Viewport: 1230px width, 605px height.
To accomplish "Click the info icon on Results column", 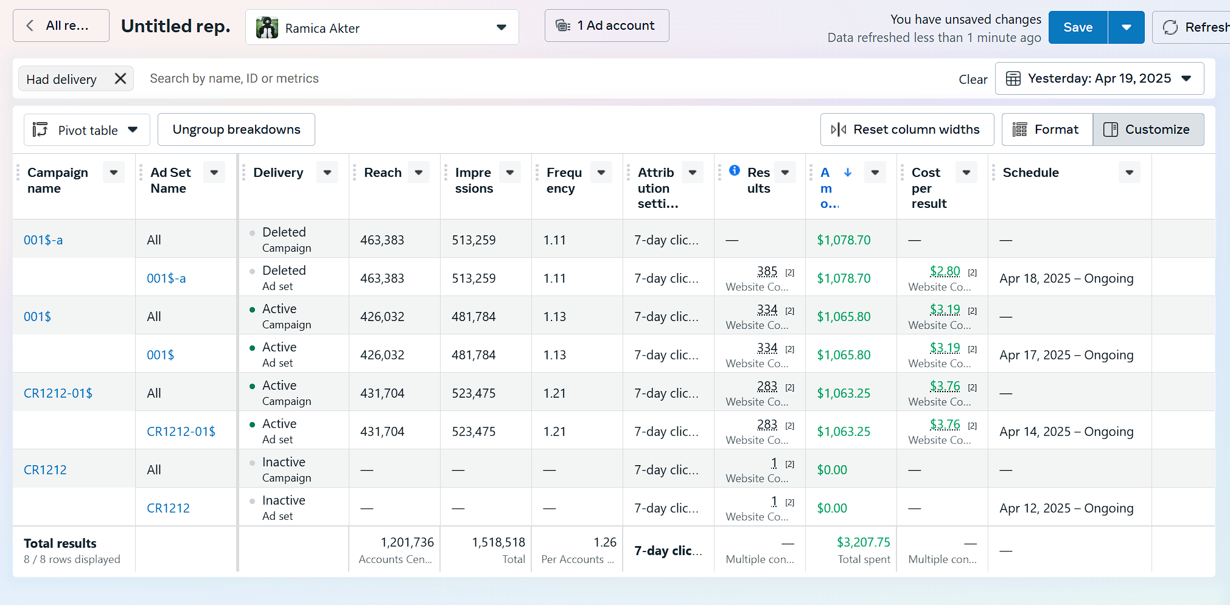I will pos(735,170).
